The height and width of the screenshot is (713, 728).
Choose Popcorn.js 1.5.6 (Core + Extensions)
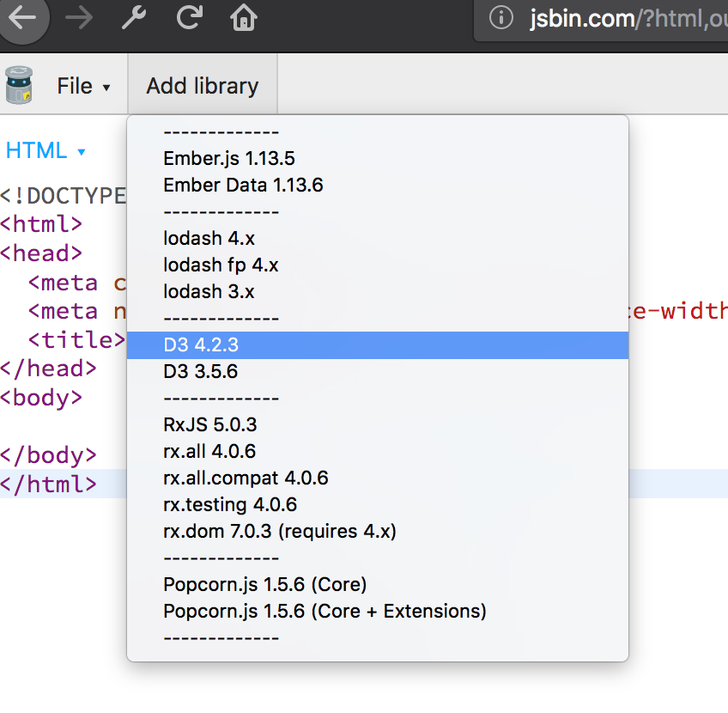point(378,612)
